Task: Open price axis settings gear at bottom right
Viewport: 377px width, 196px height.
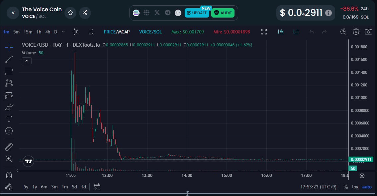Action: point(362,176)
